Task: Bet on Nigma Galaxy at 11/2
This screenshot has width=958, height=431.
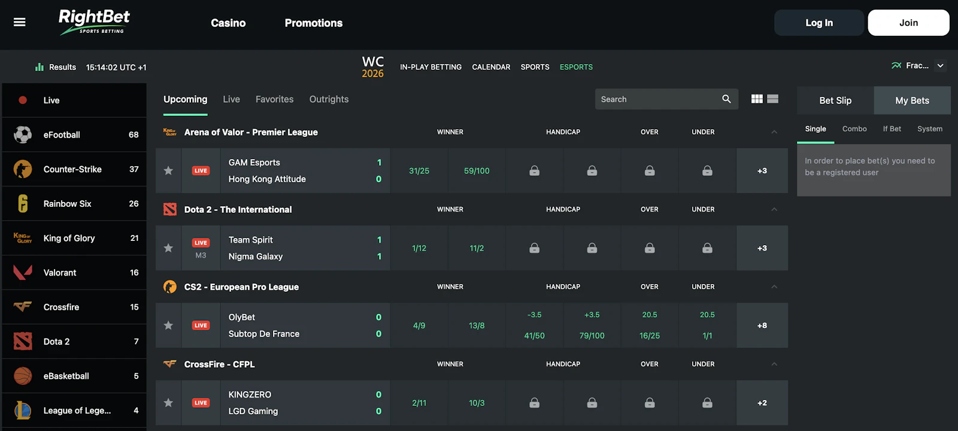Action: [x=477, y=248]
